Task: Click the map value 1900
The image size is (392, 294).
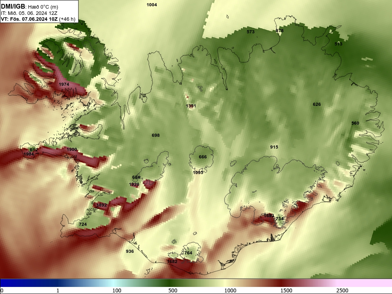Action: coord(72,149)
